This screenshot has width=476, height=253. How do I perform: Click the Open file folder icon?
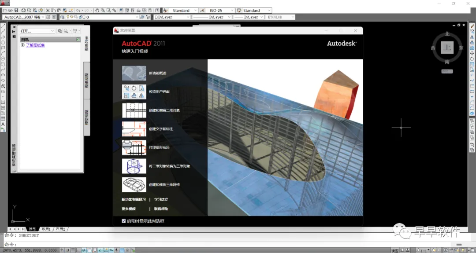click(11, 10)
